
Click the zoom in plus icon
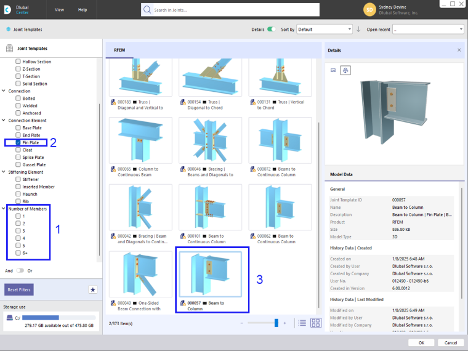click(x=284, y=323)
